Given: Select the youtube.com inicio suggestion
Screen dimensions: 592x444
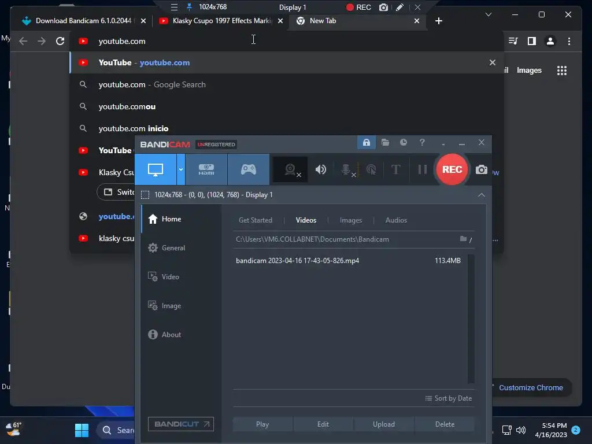Looking at the screenshot, I should [287, 128].
